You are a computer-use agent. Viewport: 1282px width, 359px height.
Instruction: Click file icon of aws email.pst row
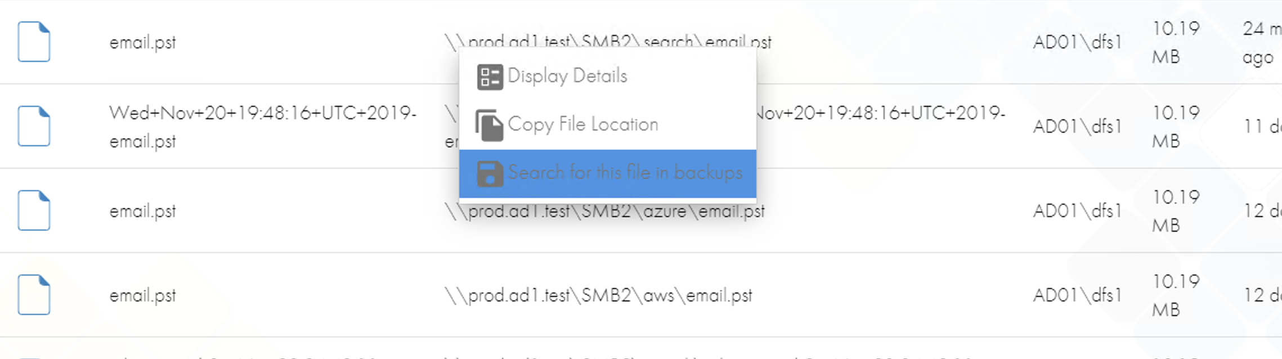coord(34,295)
